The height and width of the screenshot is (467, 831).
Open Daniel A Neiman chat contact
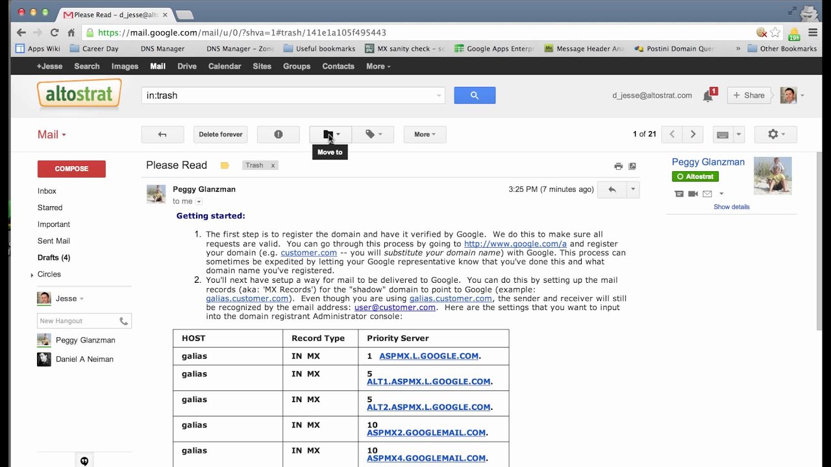click(x=84, y=359)
